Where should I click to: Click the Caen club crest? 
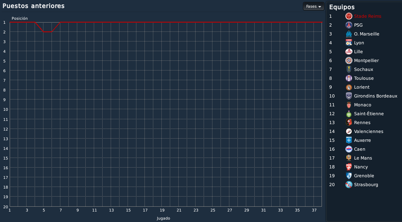point(348,149)
